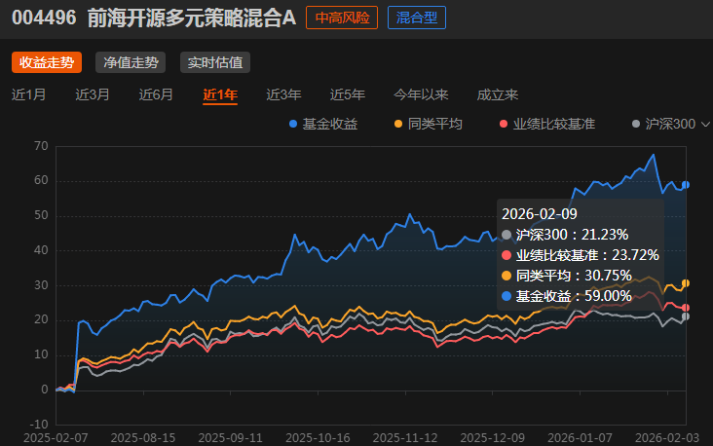Click the red 业绩比较基准 legend dot
713x446 pixels.
pyautogui.click(x=504, y=124)
